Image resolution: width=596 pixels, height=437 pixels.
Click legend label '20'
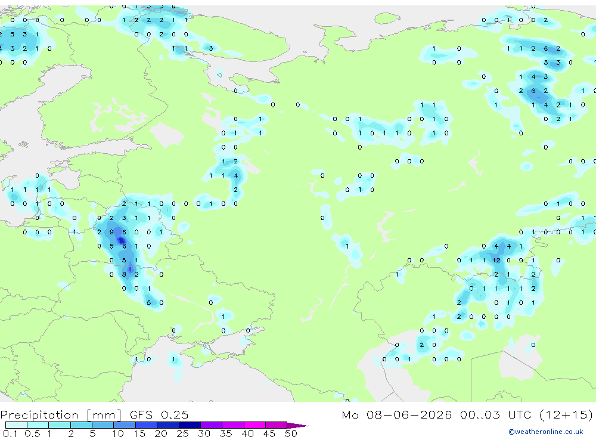161,433
